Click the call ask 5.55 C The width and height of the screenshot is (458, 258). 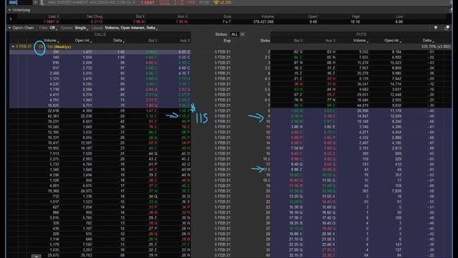coord(185,57)
